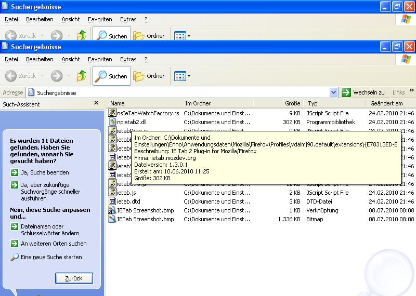
Task: Click 'An weiteren Orten suchen' link
Action: (54, 244)
